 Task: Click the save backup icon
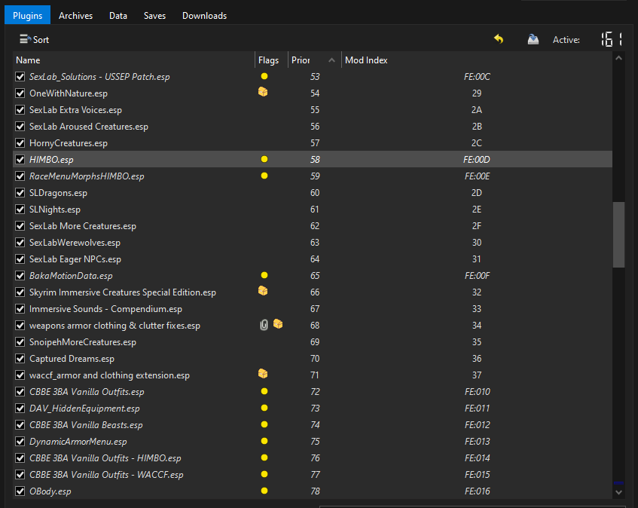click(533, 39)
